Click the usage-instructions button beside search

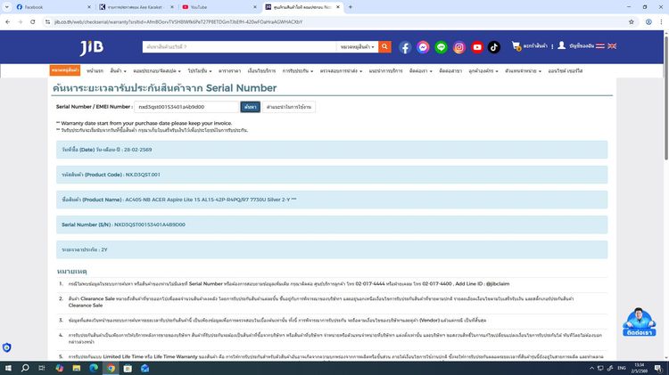point(289,107)
